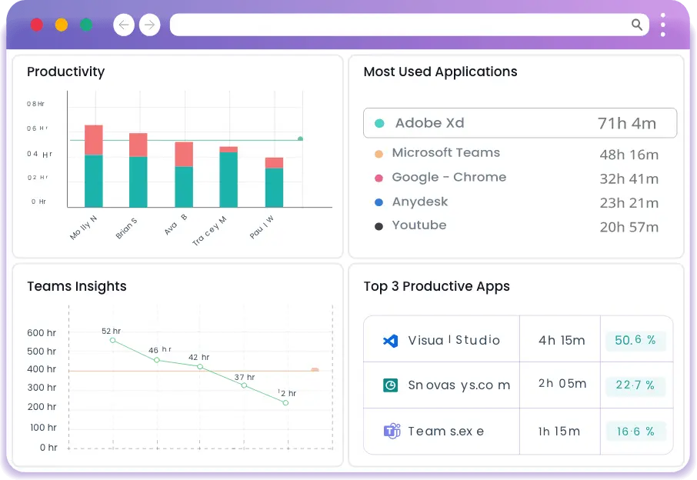Click the 32h 41m duration value

coord(629,178)
